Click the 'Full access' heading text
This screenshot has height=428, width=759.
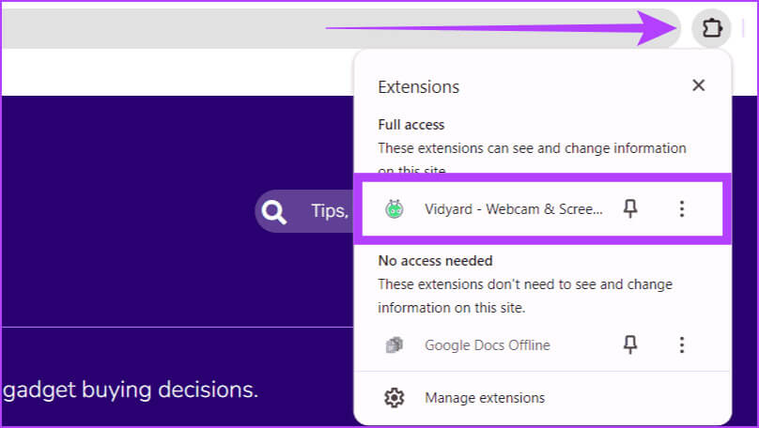coord(410,125)
